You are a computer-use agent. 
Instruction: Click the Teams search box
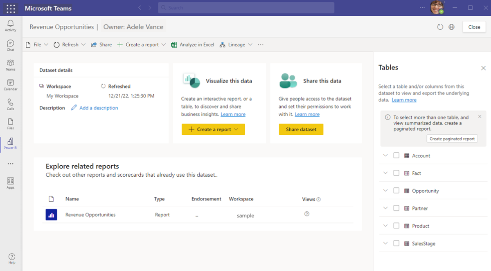(246, 8)
